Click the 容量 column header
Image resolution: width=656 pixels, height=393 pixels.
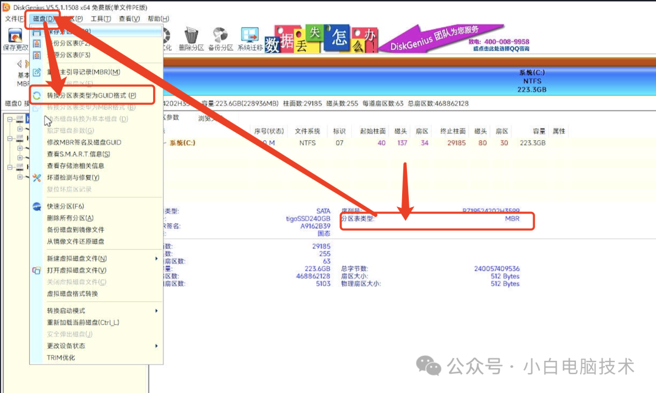pos(539,131)
